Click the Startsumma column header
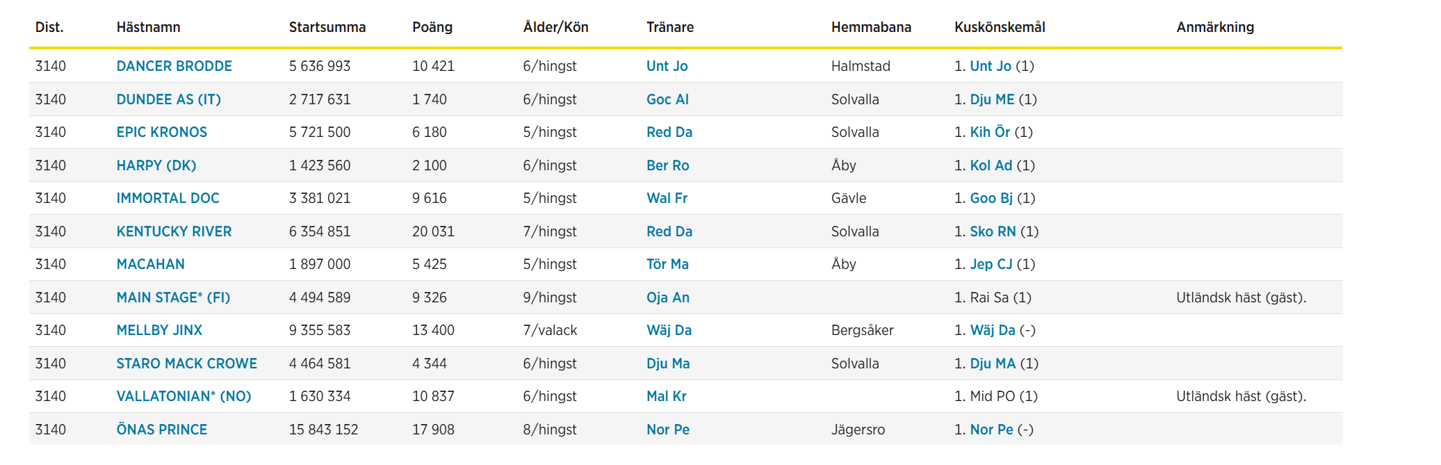The height and width of the screenshot is (465, 1441). pyautogui.click(x=327, y=27)
